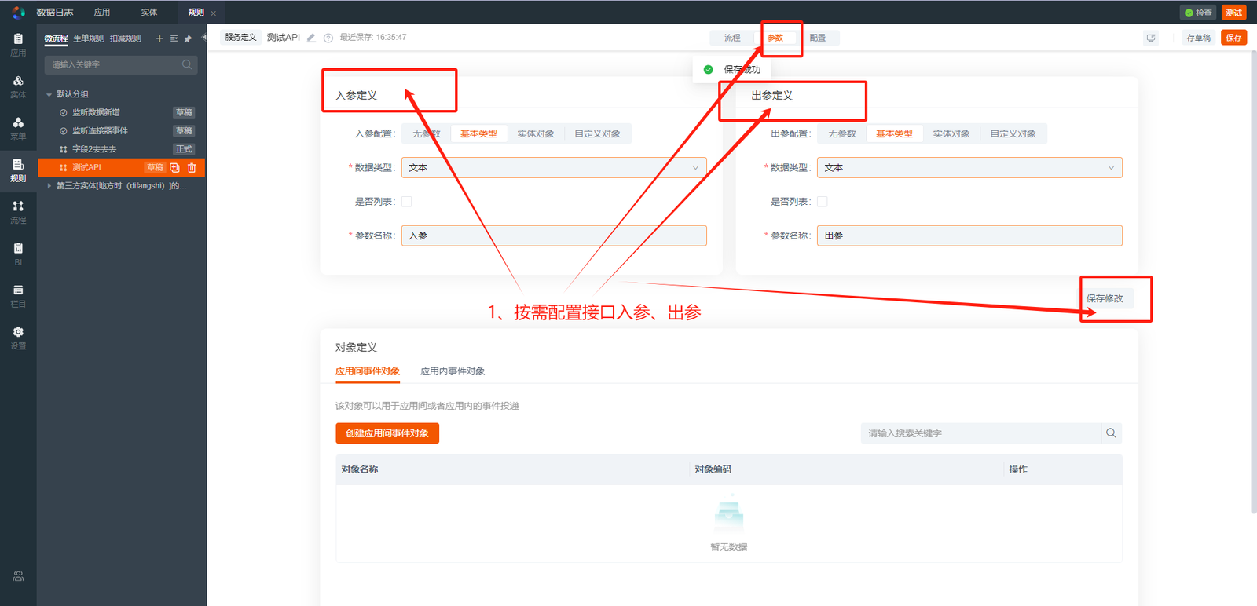Switch to 应用内事件对象 tab

(453, 371)
